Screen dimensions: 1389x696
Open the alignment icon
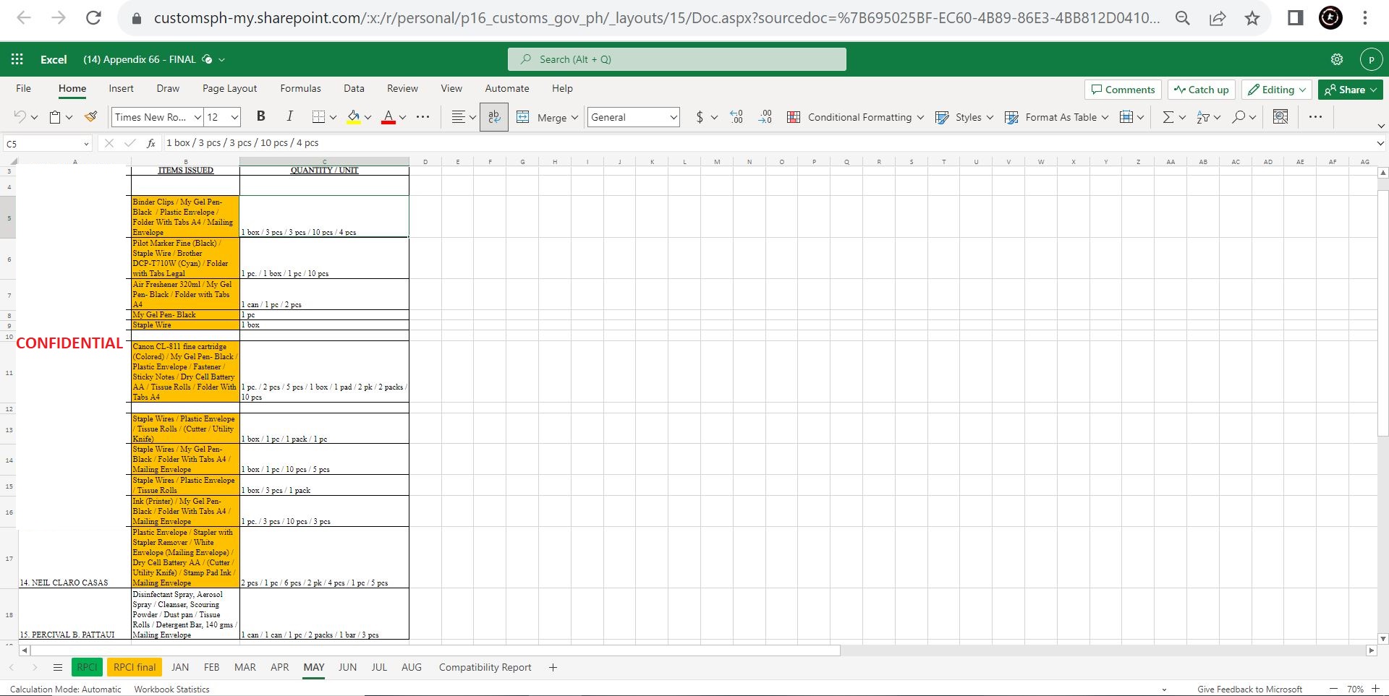[x=458, y=117]
